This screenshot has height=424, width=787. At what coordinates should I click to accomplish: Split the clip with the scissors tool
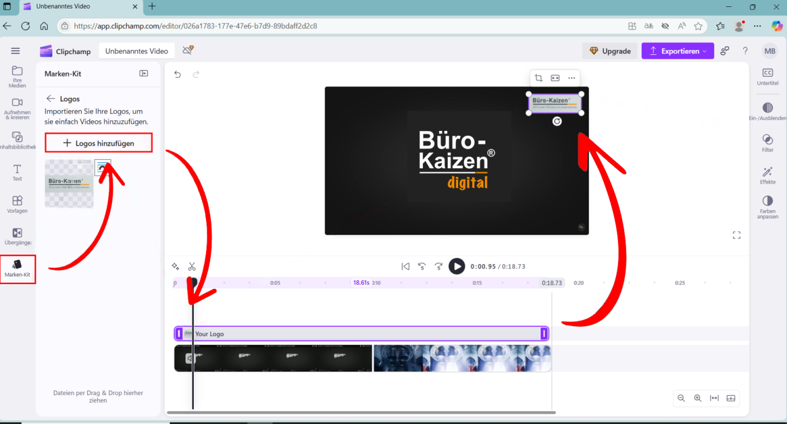click(x=192, y=266)
